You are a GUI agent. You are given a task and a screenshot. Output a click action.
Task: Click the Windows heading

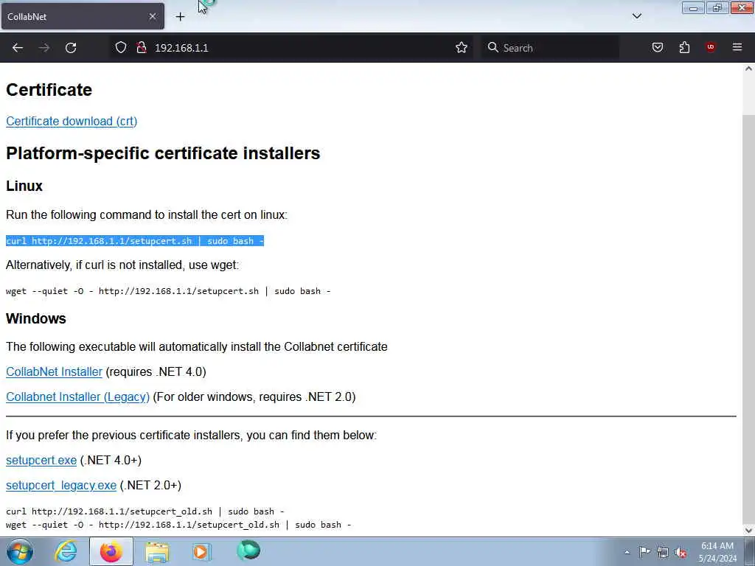(x=35, y=318)
